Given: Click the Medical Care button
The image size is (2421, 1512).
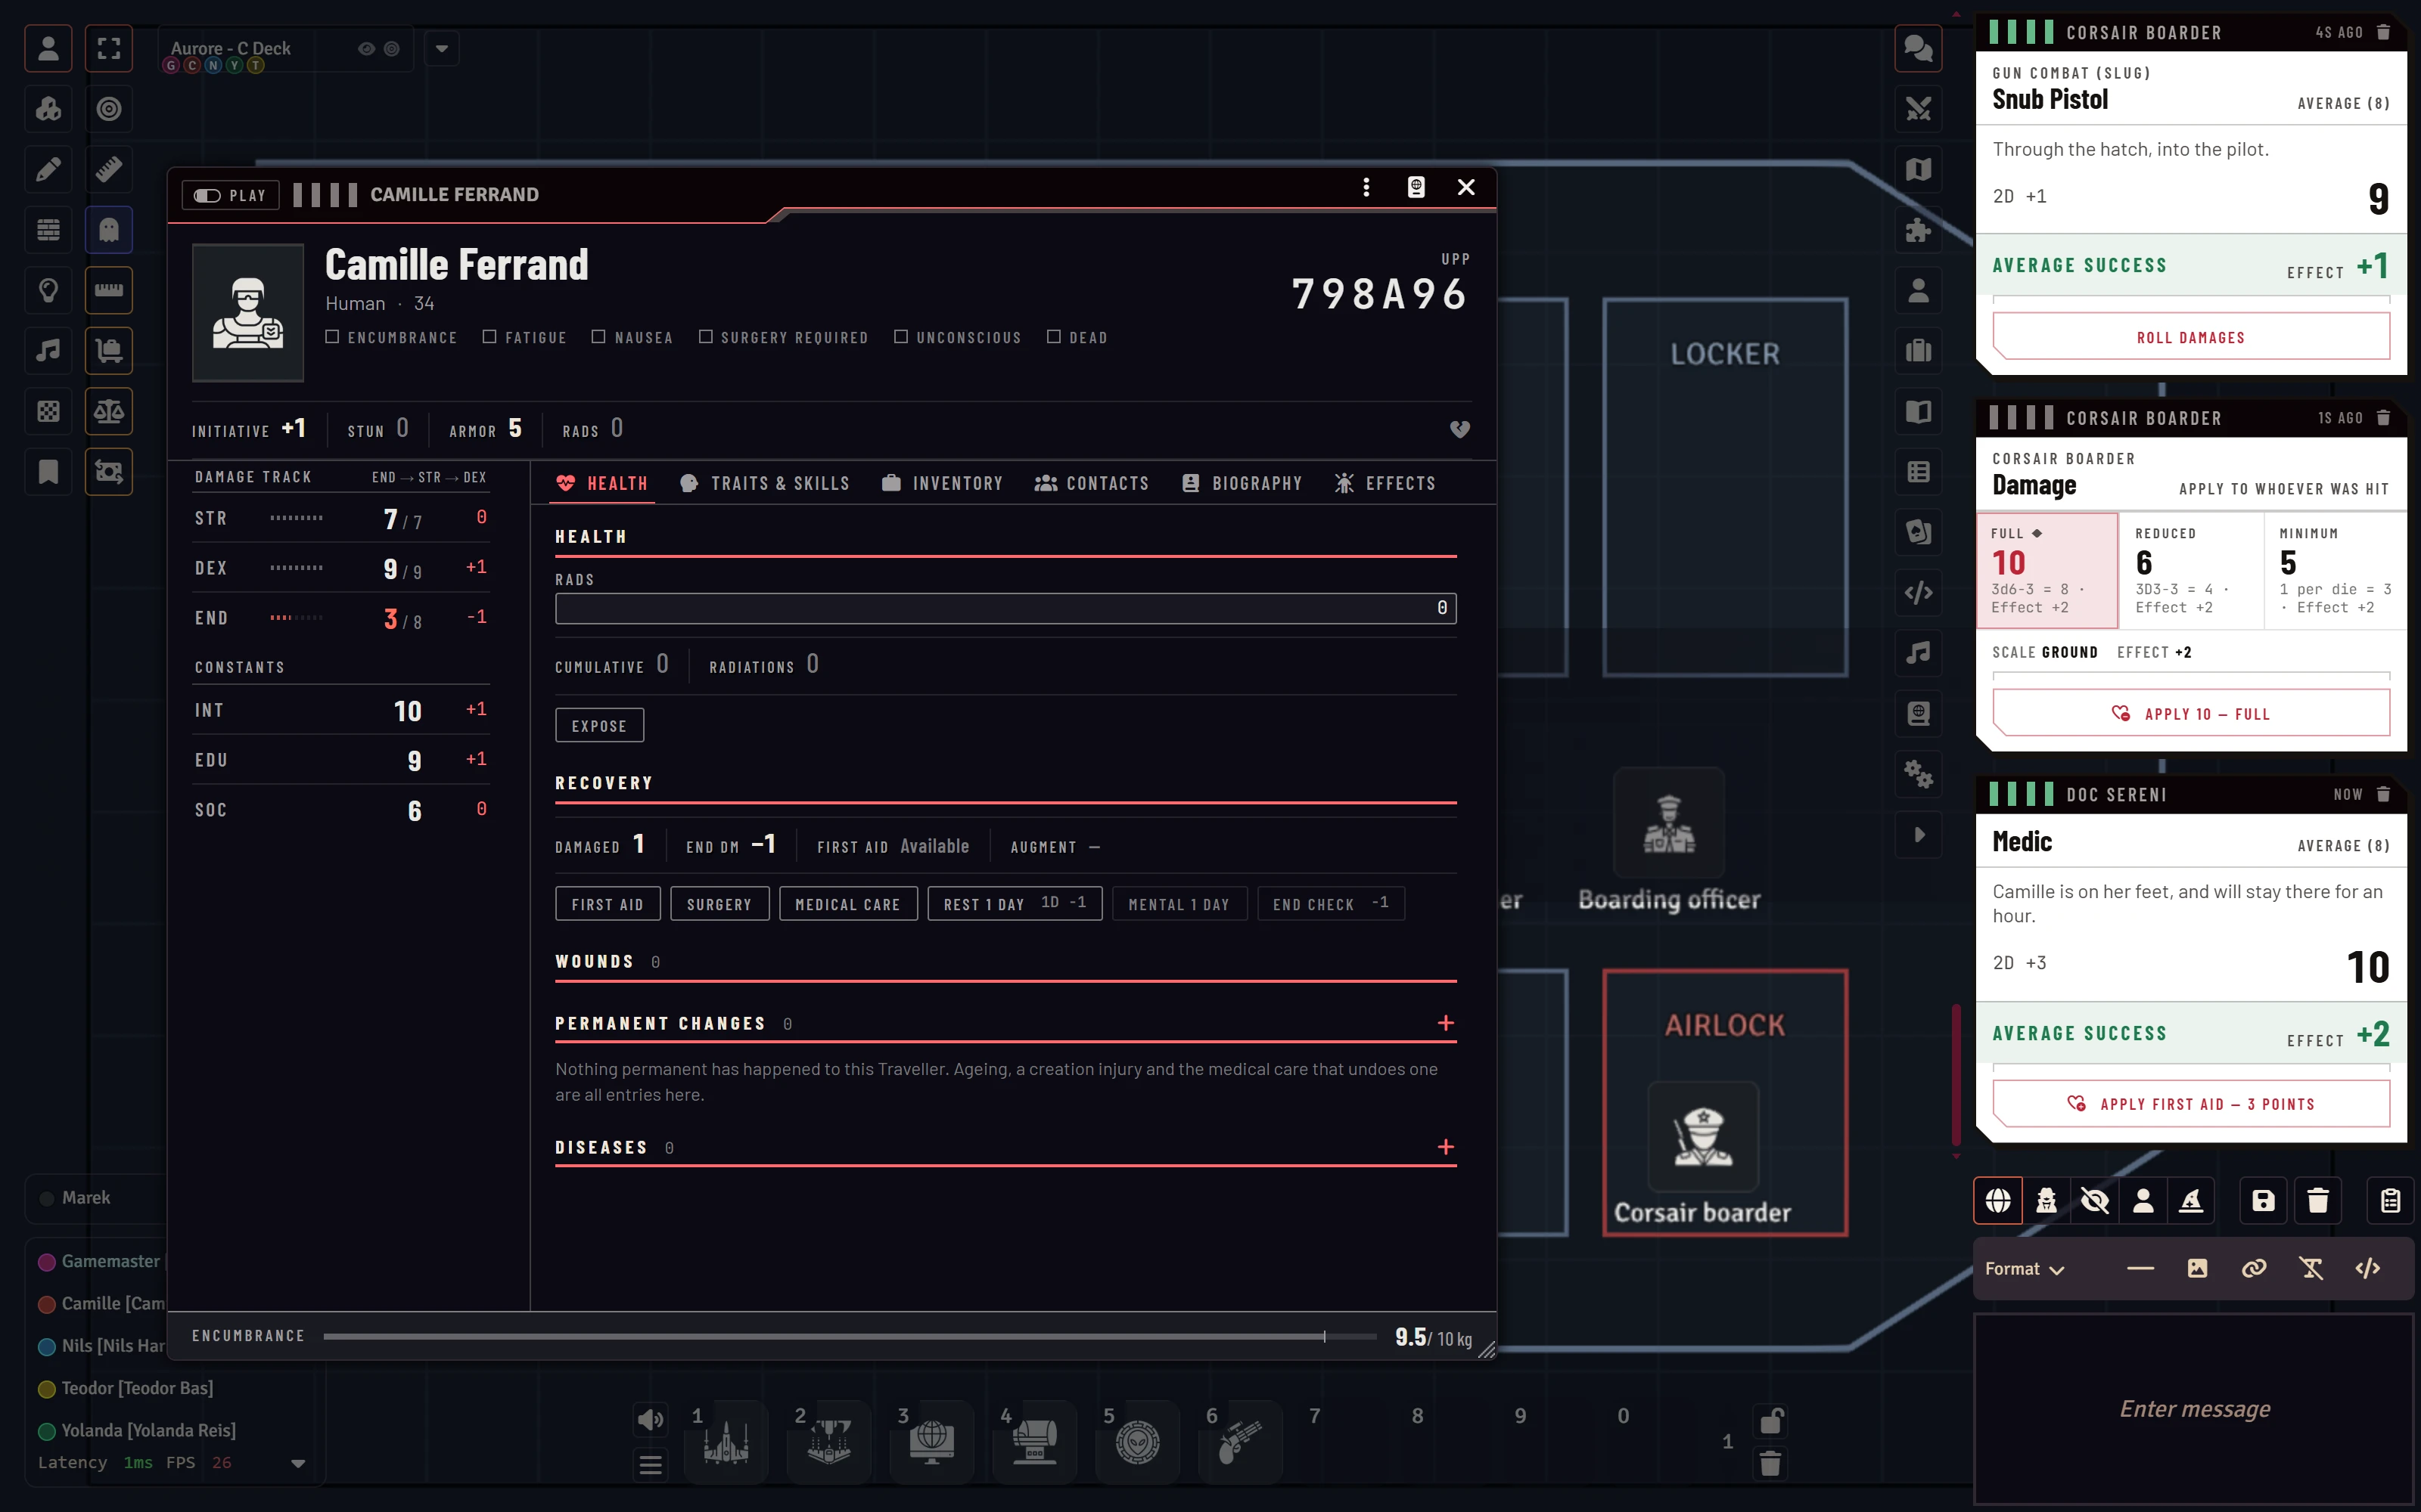Looking at the screenshot, I should pyautogui.click(x=848, y=904).
